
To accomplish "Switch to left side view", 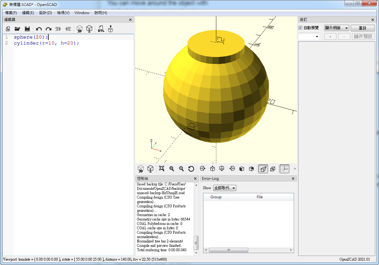I will tap(232, 169).
